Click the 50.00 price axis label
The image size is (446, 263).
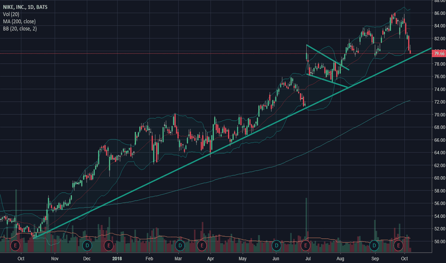[x=439, y=241]
